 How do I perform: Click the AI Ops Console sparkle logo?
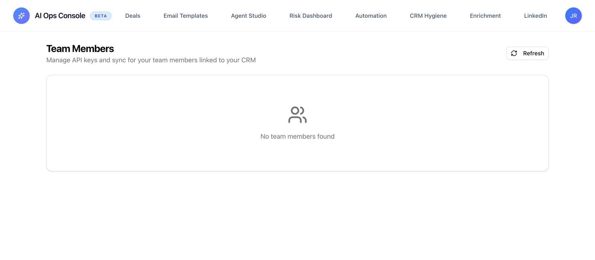(22, 16)
